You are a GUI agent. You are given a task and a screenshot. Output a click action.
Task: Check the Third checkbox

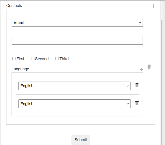click(57, 59)
